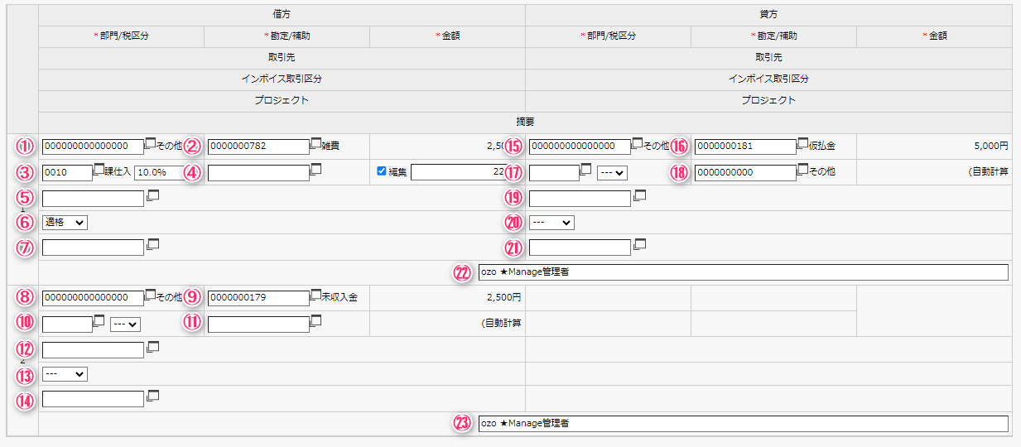This screenshot has height=447, width=1021.
Task: Click lookup icon next to tax code 0010
Action: (99, 169)
